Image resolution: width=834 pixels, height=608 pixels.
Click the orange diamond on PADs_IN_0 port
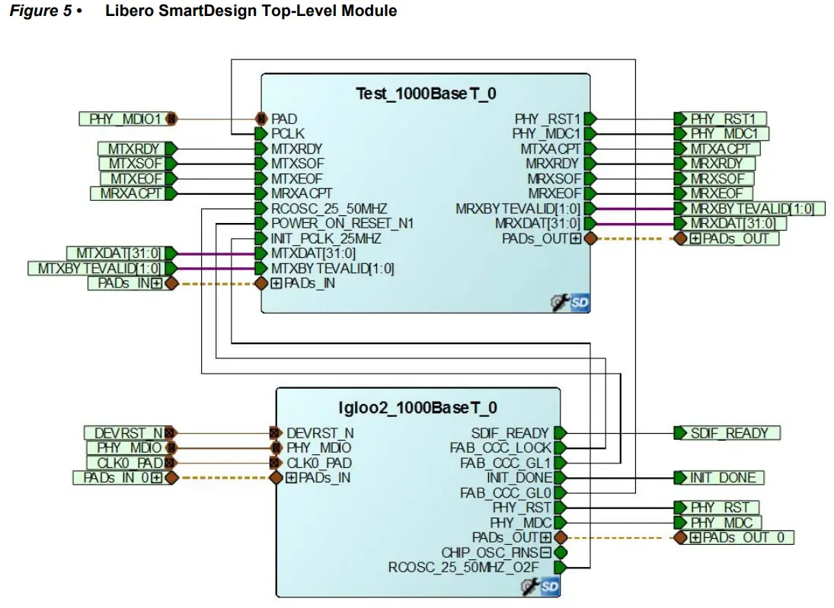click(172, 477)
